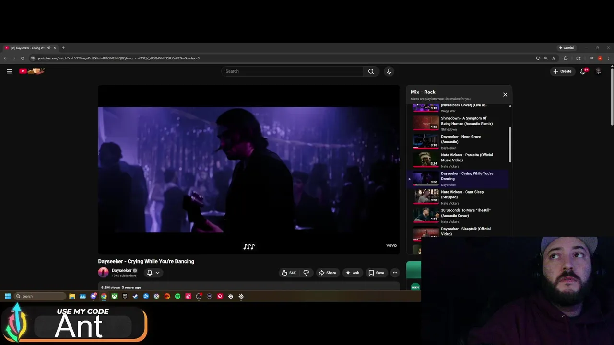Open Epic Games Launcher on taskbar

[125, 296]
